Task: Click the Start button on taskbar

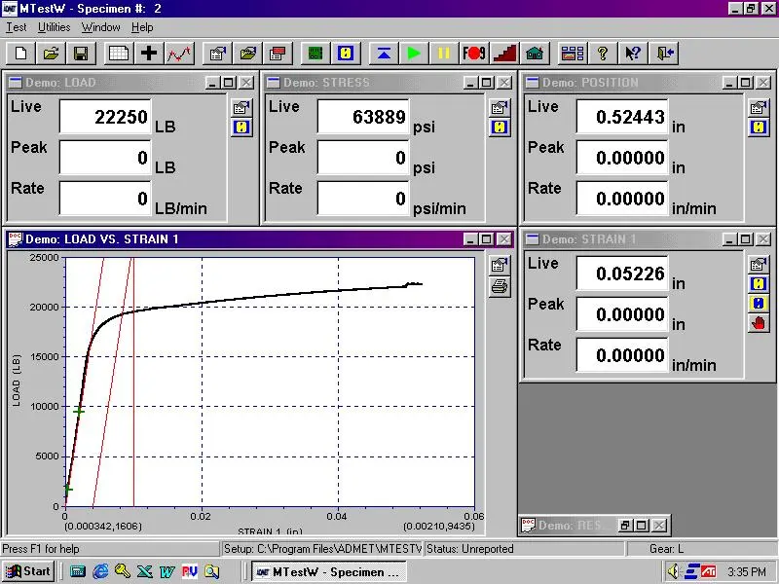Action: coord(28,571)
